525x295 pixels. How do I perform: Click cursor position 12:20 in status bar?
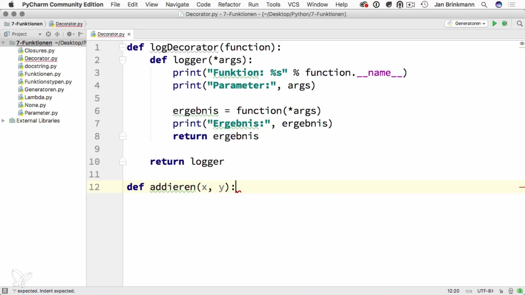point(453,291)
